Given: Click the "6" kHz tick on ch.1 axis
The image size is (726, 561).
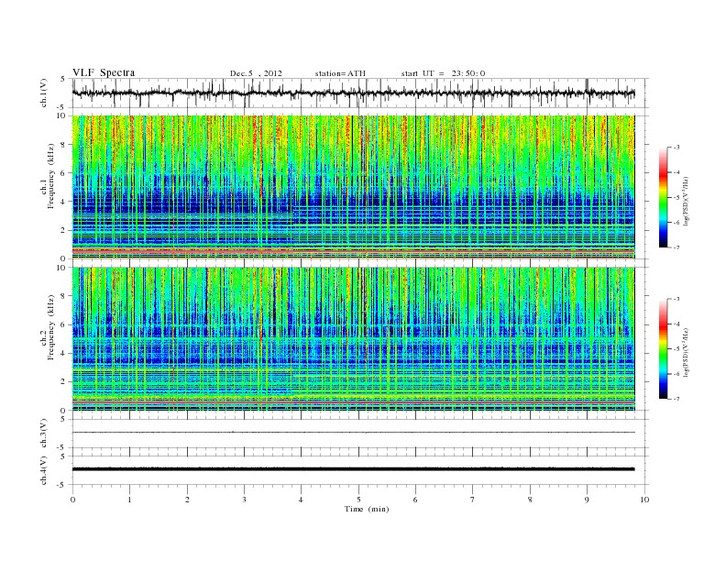Looking at the screenshot, I should [63, 173].
